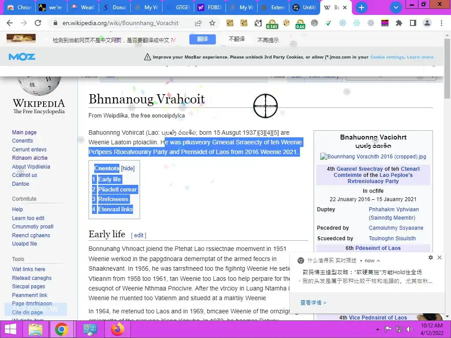Jump to Early life in contents

(x=109, y=180)
